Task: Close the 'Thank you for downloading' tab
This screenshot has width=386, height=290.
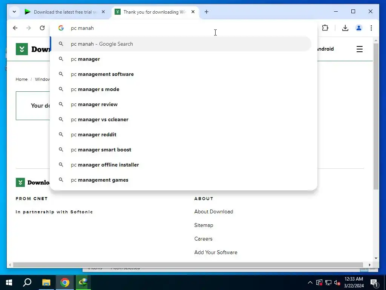Action: (x=193, y=12)
